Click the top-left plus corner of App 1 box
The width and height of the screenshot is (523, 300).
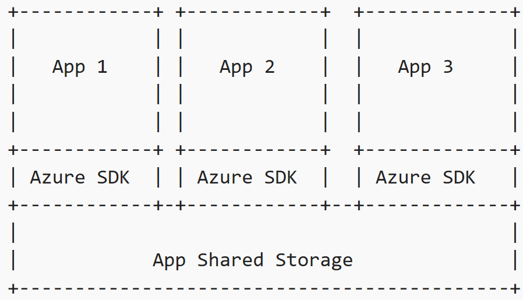point(13,11)
